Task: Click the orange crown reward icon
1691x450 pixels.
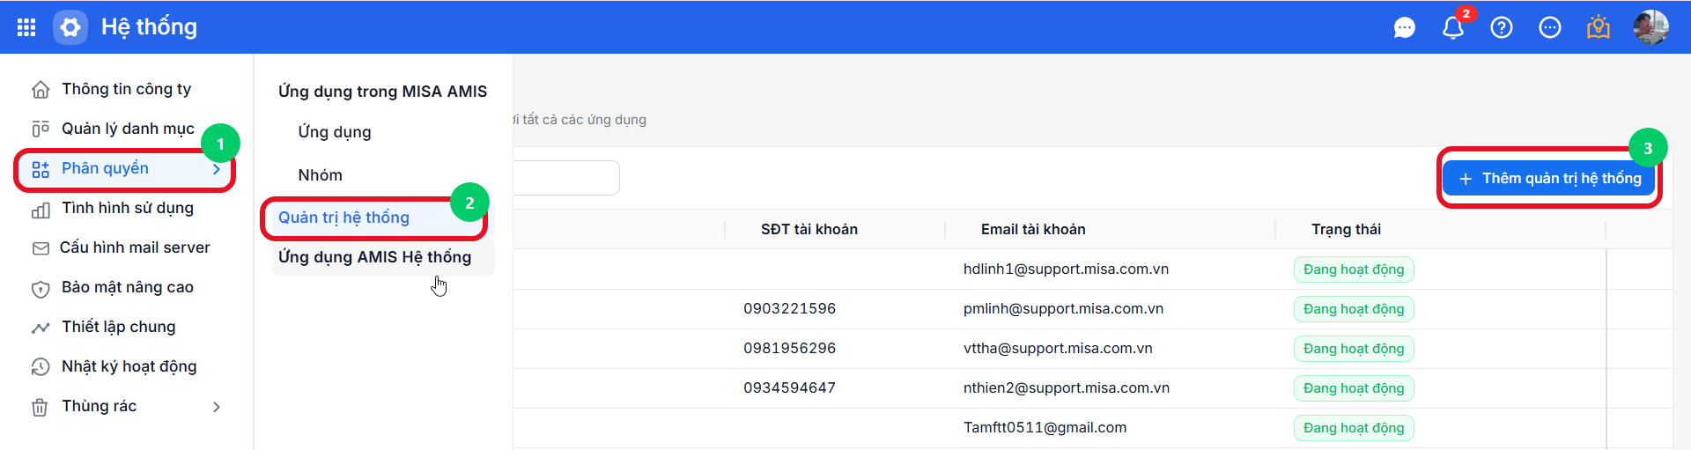Action: [1599, 28]
